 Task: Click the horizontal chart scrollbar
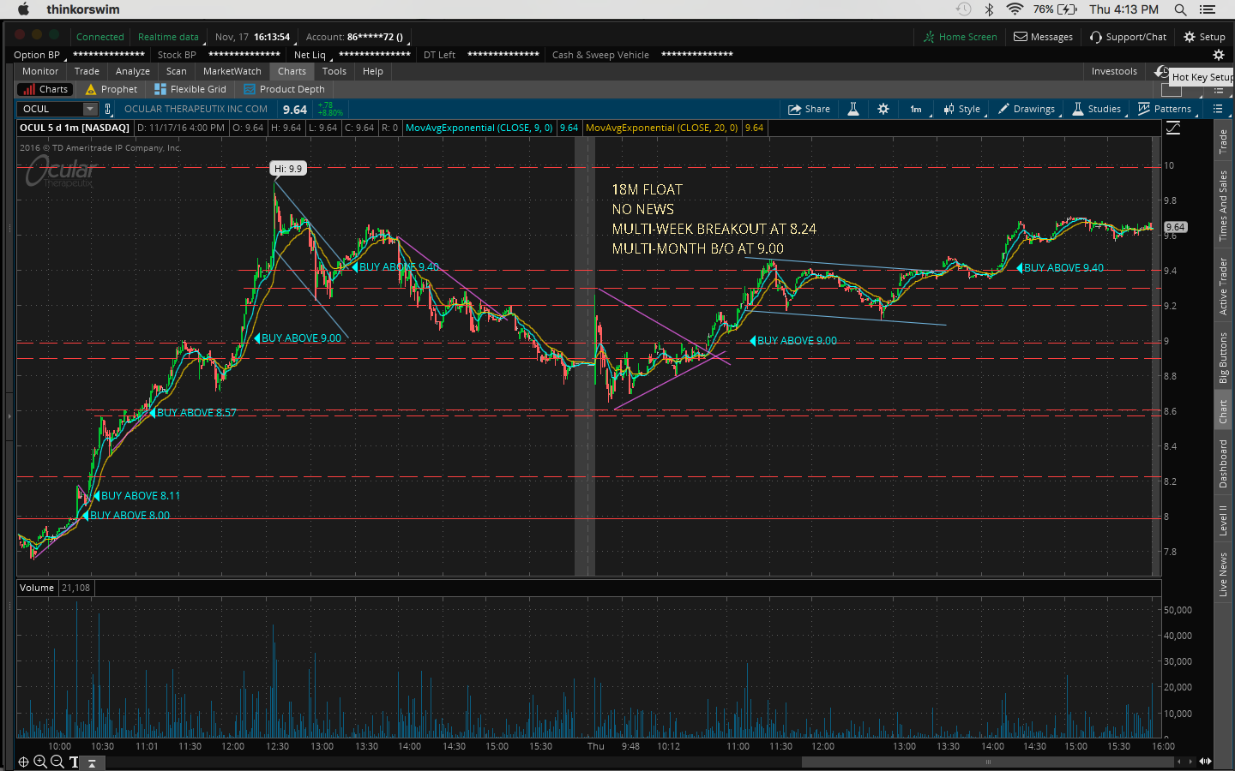pyautogui.click(x=986, y=762)
